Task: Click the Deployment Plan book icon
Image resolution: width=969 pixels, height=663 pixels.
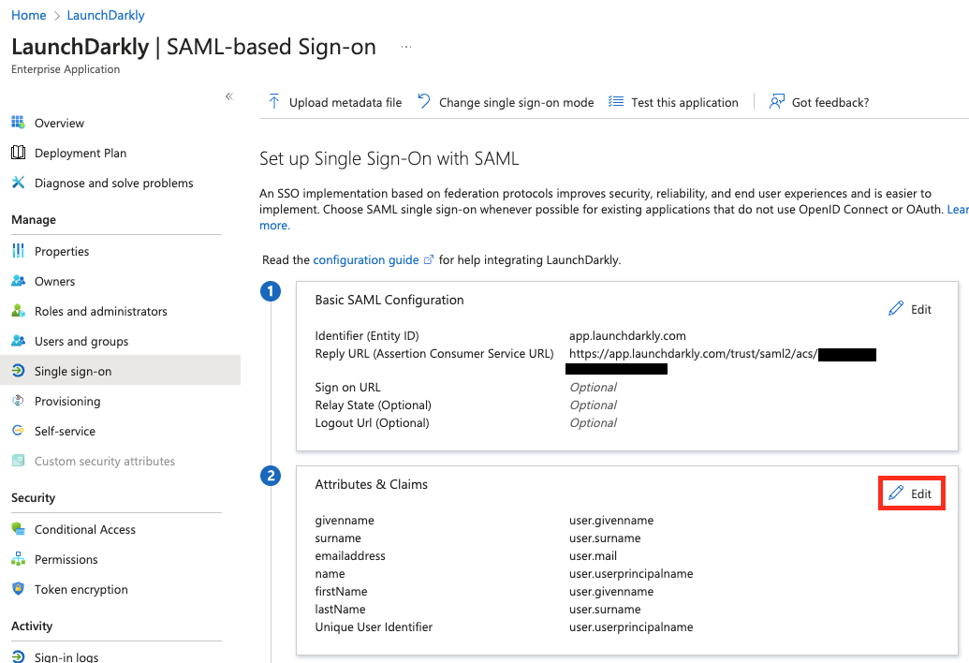Action: pyautogui.click(x=18, y=153)
